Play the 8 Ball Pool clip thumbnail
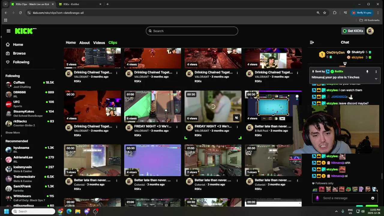The width and height of the screenshot is (384, 216). [273, 106]
